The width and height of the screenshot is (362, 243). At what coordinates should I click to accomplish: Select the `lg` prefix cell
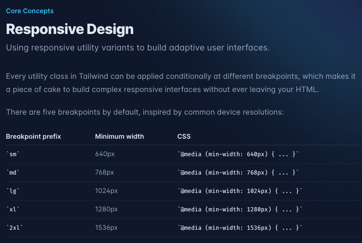click(13, 191)
